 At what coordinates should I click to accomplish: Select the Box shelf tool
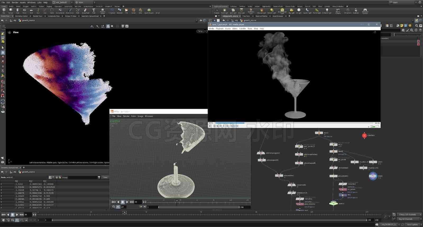[4, 11]
